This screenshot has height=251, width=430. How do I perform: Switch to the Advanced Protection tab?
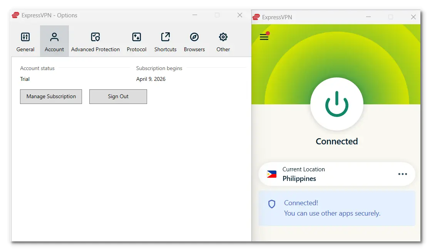[95, 42]
